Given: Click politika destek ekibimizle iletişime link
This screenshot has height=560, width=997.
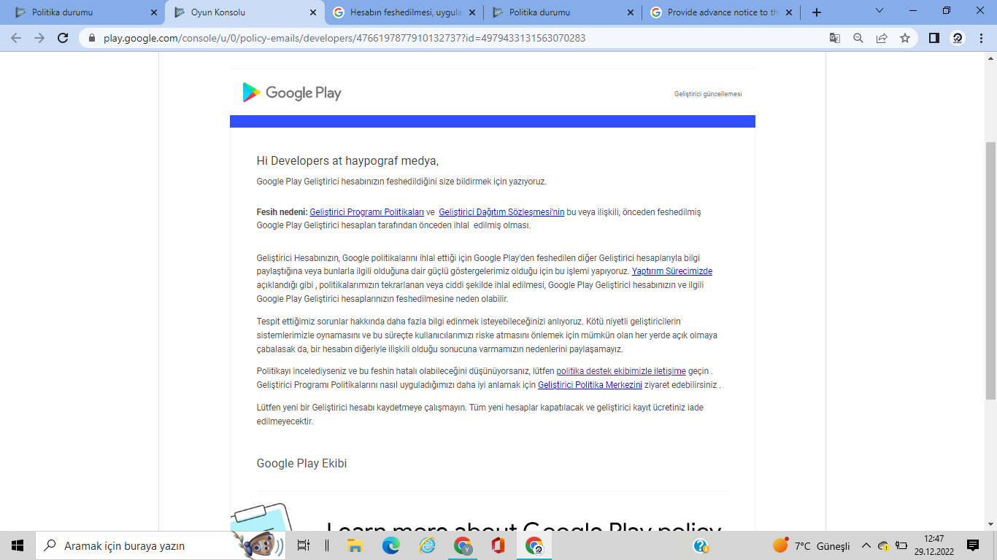Looking at the screenshot, I should pos(621,370).
